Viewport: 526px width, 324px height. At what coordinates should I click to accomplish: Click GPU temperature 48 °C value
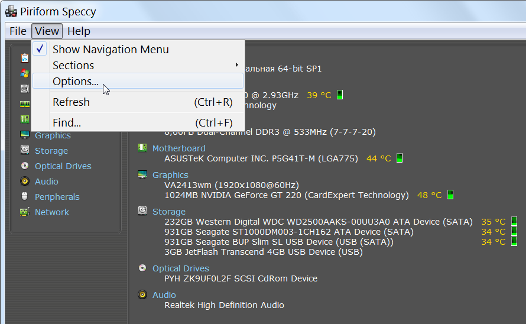pyautogui.click(x=430, y=195)
